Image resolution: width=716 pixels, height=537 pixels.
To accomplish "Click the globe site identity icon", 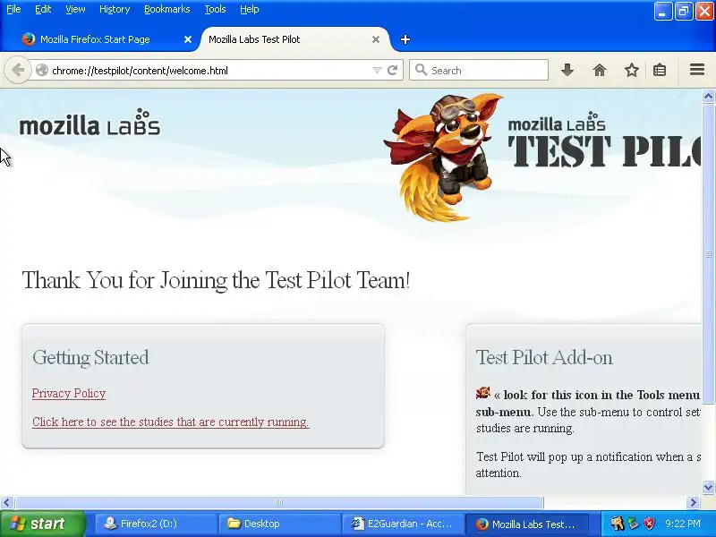I will [x=42, y=71].
